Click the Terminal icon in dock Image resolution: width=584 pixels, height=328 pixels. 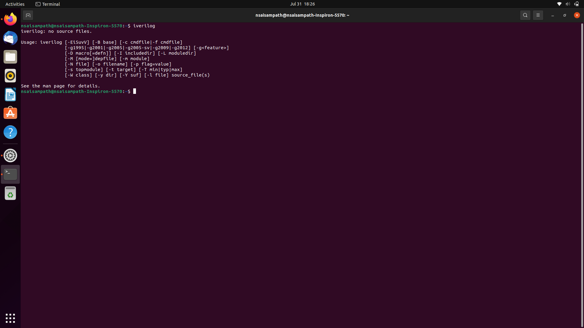point(10,174)
